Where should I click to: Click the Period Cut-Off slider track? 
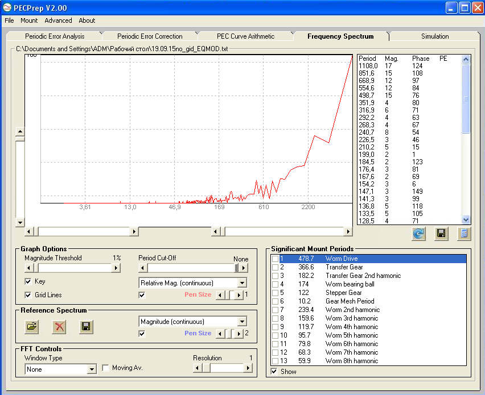[191, 268]
